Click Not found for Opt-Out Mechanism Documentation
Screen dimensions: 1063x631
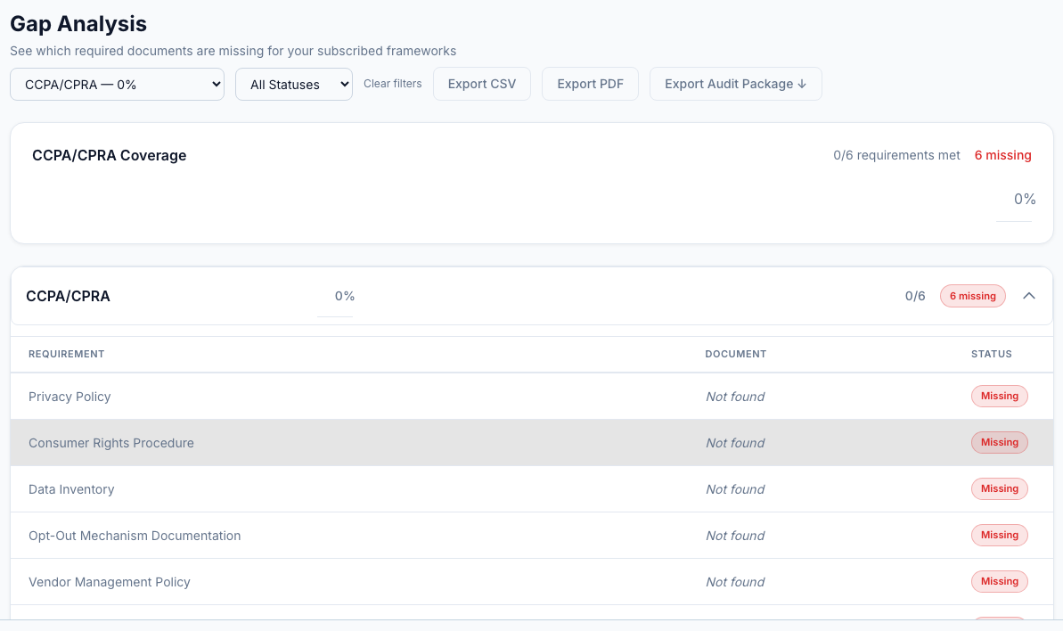[735, 536]
